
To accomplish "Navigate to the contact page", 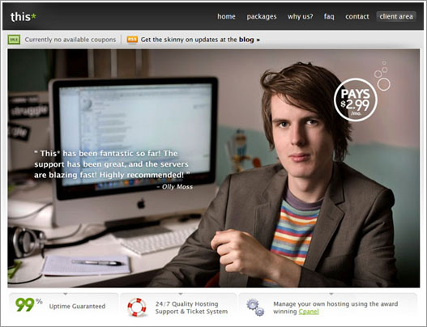I will [x=357, y=17].
